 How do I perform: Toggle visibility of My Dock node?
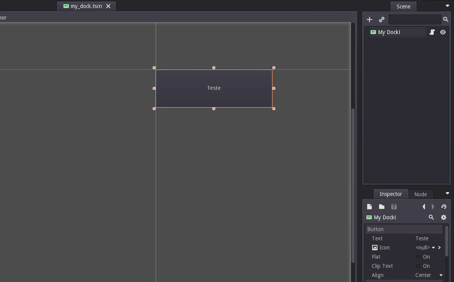coord(443,32)
